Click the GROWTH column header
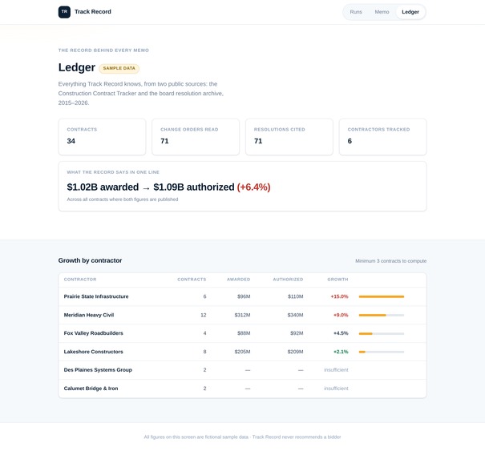This screenshot has height=459, width=485. click(337, 280)
